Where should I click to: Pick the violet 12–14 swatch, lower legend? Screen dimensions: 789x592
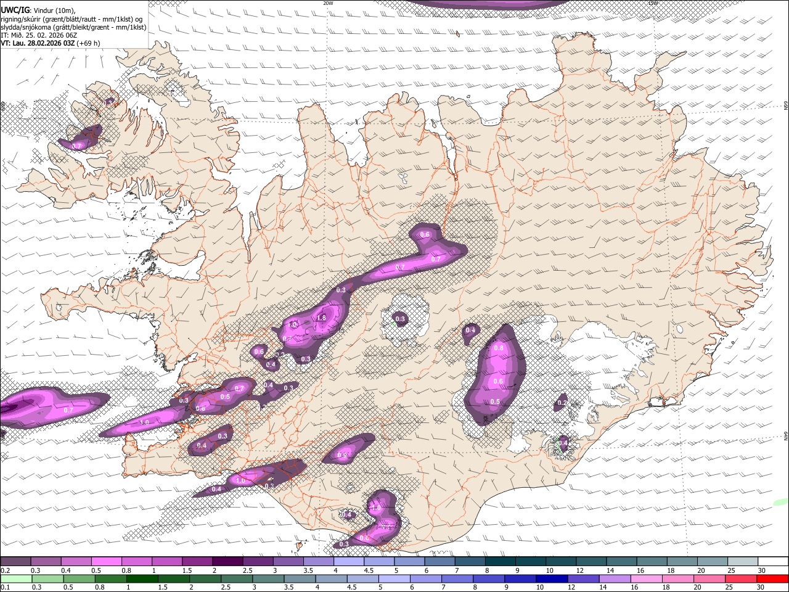click(583, 578)
